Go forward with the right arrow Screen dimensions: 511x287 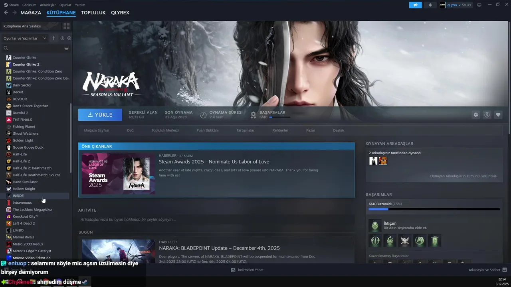[14, 13]
